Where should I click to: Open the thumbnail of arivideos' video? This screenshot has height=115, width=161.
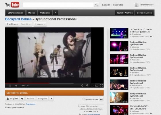point(119,72)
